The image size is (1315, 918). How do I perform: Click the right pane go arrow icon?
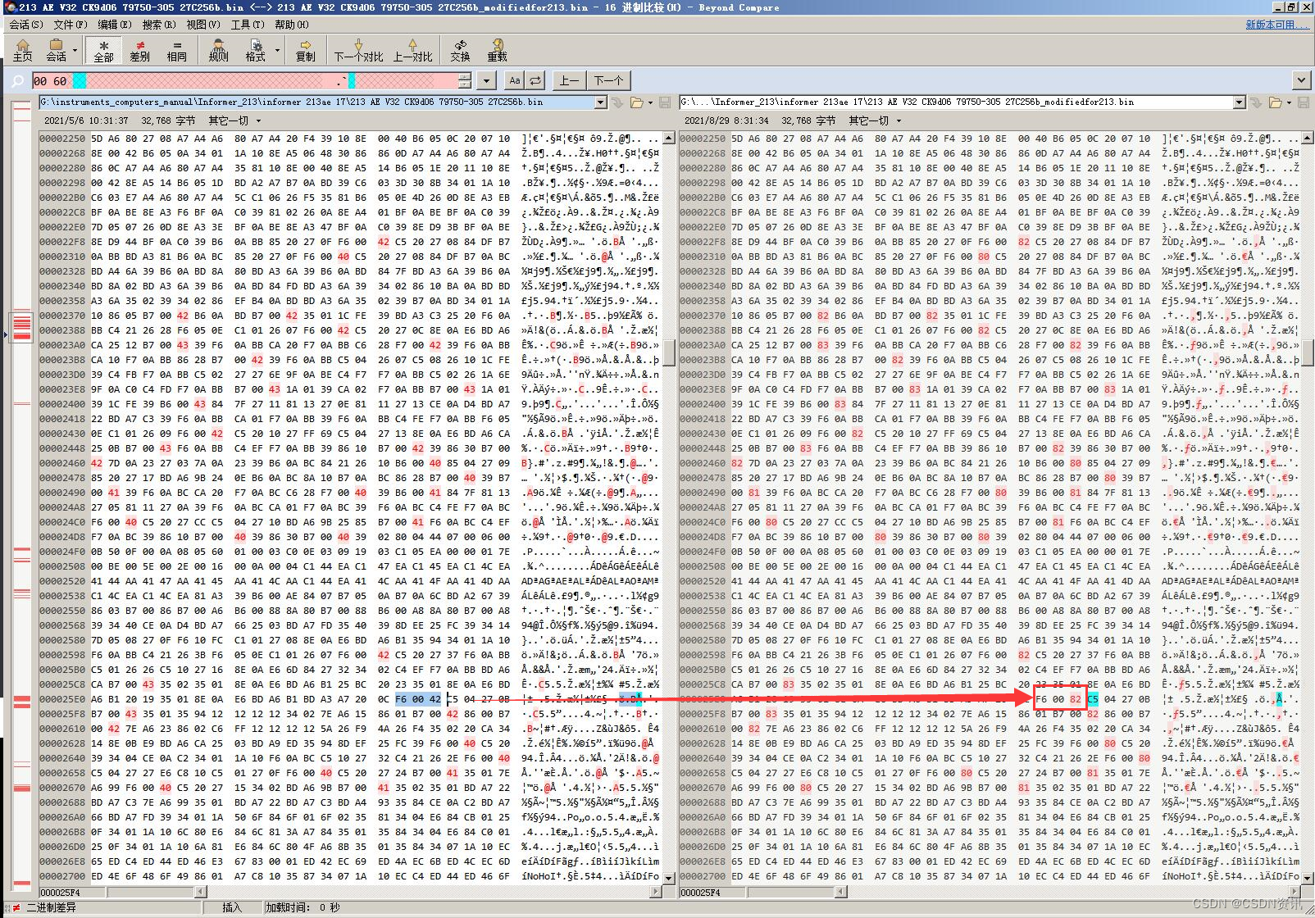point(1256,102)
